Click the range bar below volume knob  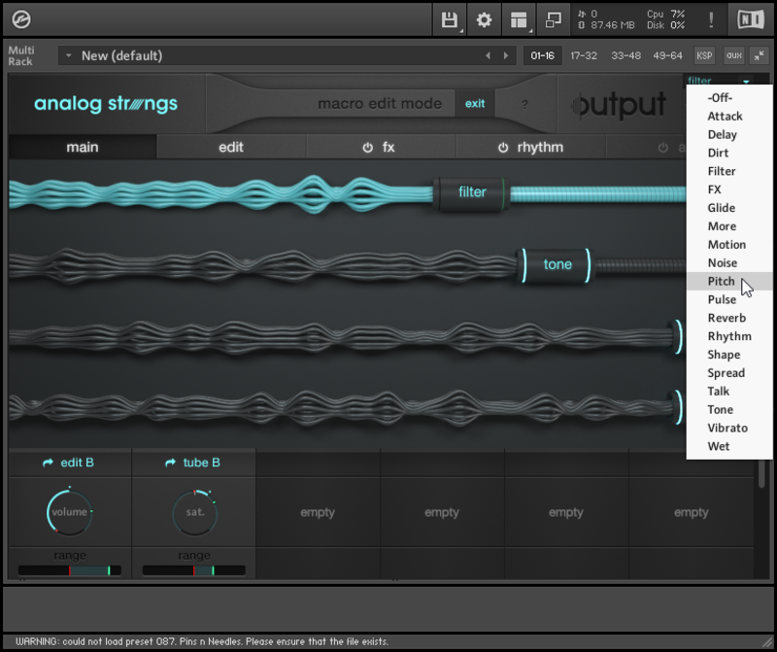[x=70, y=570]
